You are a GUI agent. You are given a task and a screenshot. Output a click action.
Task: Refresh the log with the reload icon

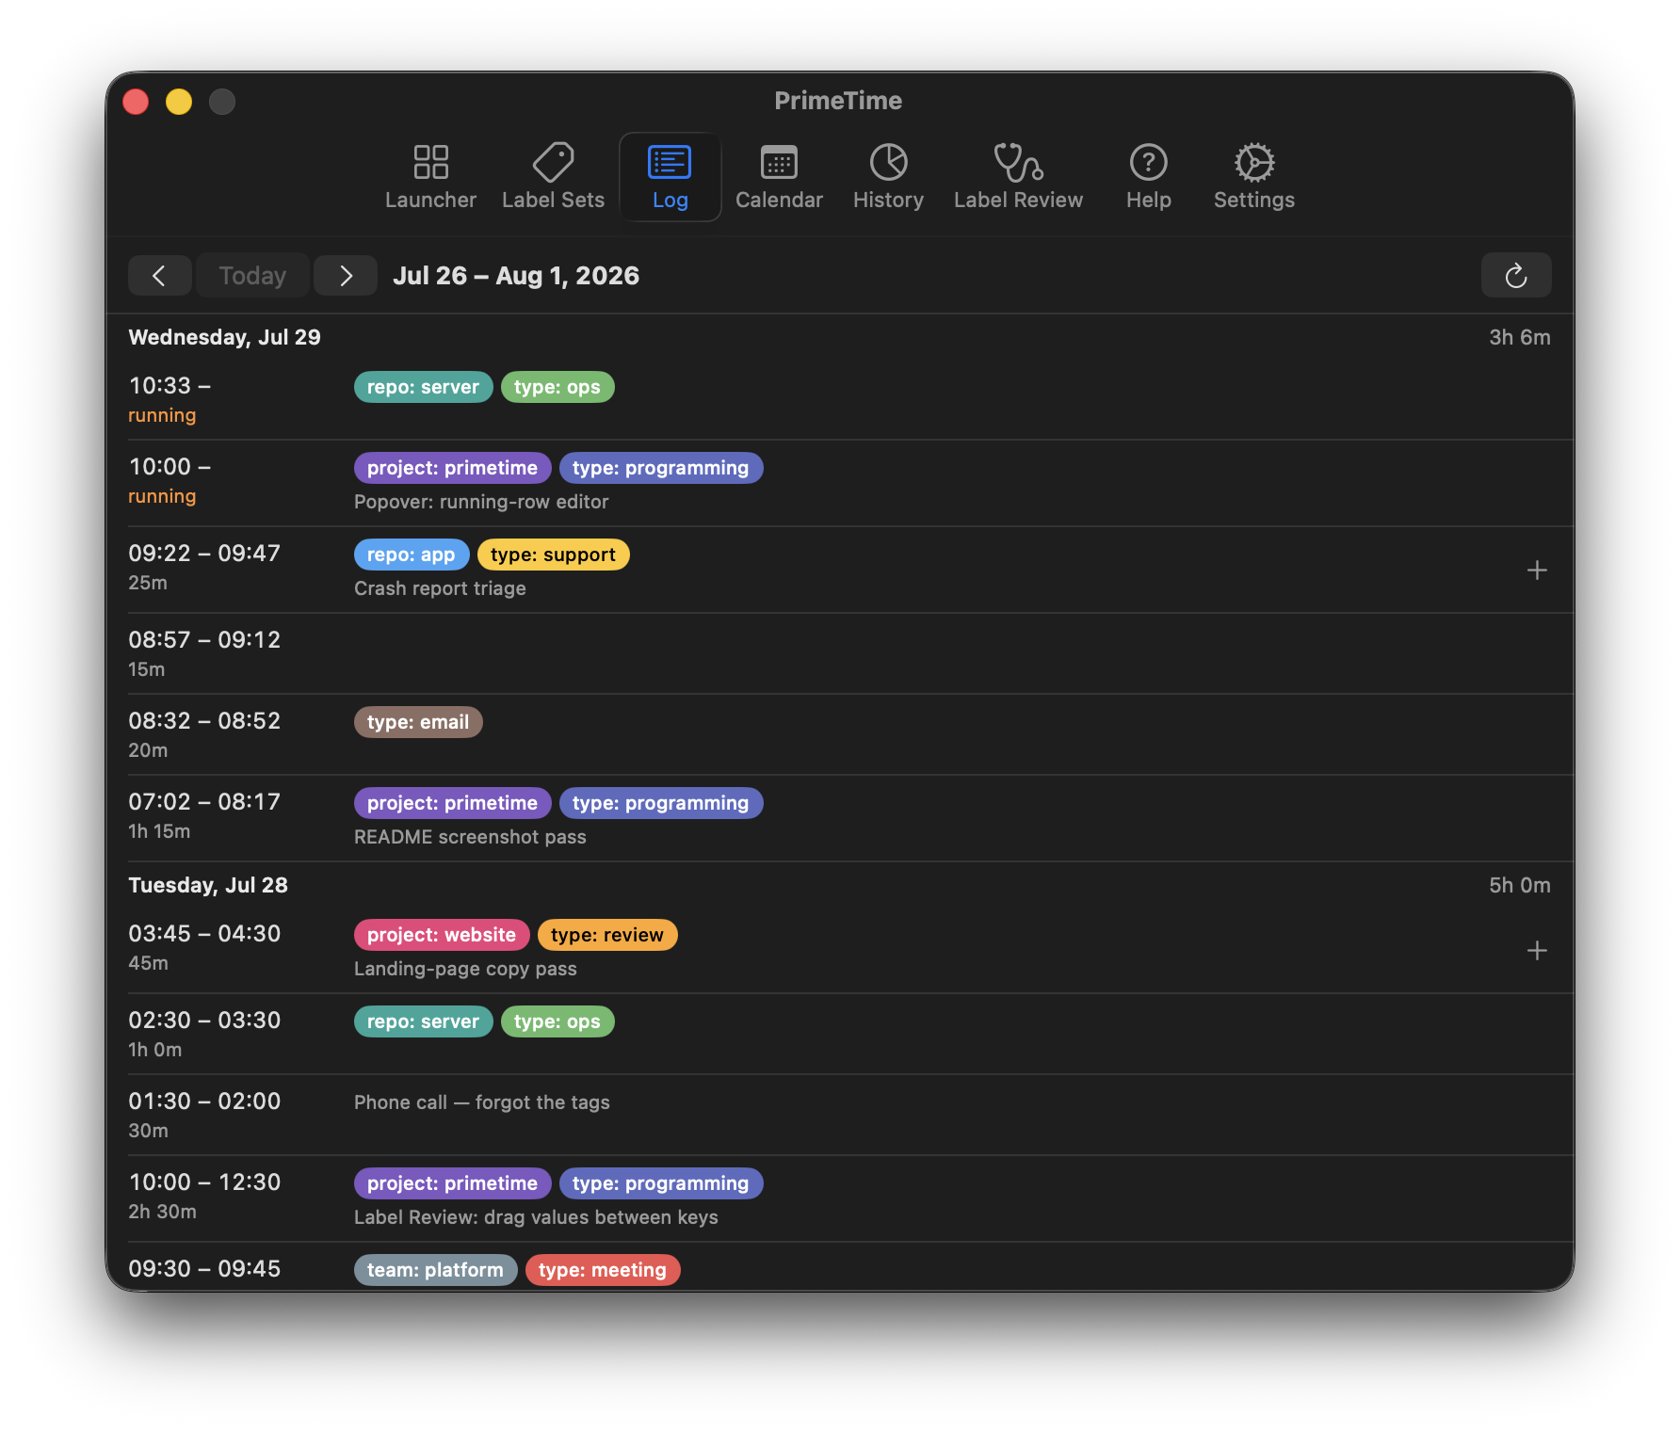(1515, 276)
